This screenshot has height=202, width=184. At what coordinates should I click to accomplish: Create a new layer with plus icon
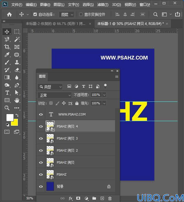click(x=102, y=198)
